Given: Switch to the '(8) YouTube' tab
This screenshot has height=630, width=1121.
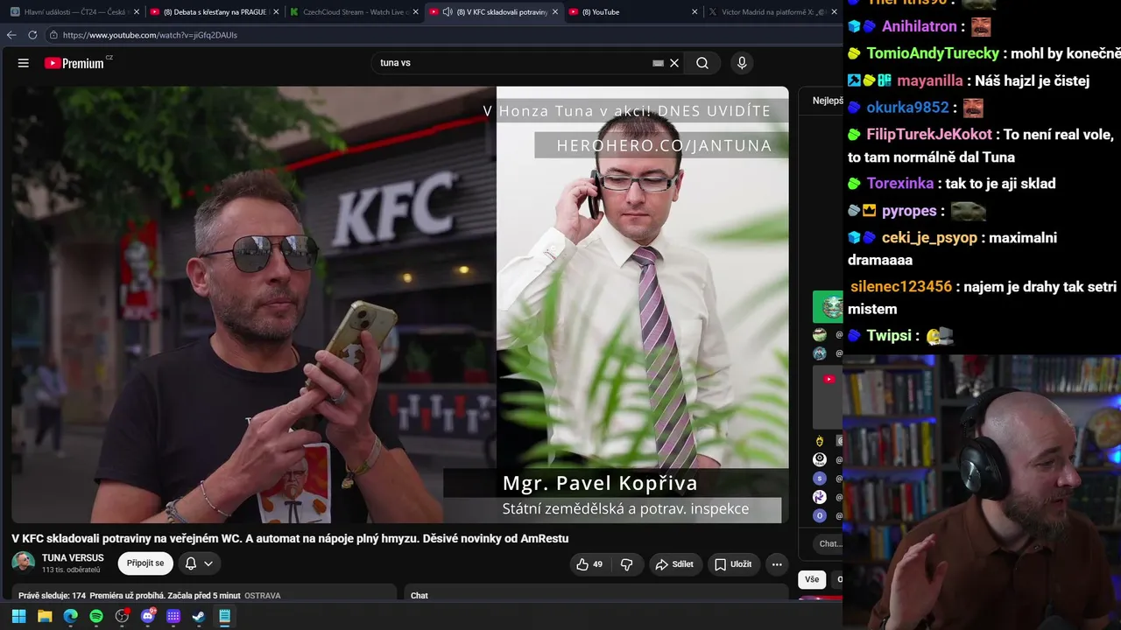Looking at the screenshot, I should pyautogui.click(x=633, y=12).
